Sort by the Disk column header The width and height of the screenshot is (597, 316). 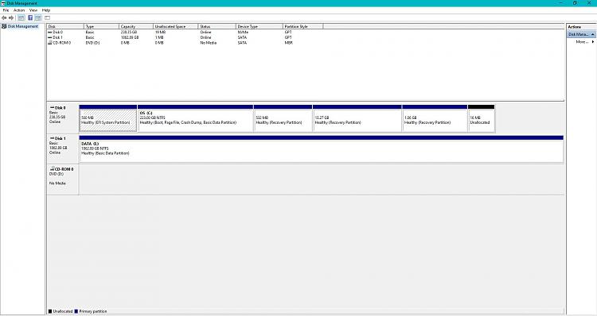(x=65, y=26)
